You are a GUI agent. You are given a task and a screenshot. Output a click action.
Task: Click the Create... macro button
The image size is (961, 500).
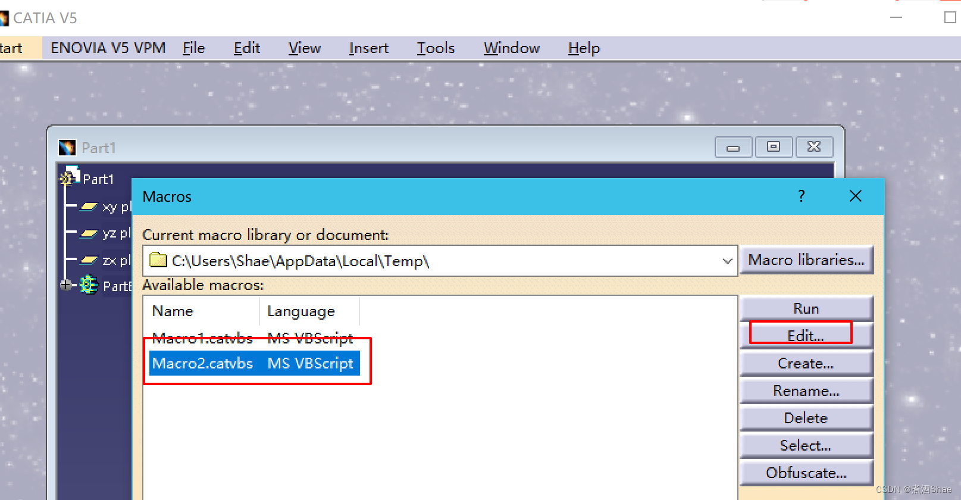(x=806, y=363)
